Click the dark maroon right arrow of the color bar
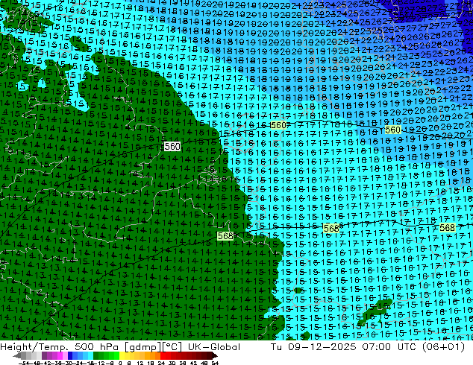Viewport: 473px width, 365px height. (215, 355)
